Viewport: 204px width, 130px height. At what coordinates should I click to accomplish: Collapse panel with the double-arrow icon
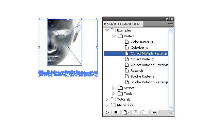(x=167, y=19)
